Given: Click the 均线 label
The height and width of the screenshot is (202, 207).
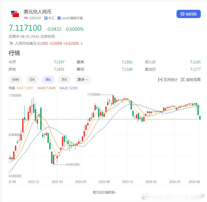Looking at the screenshot, I should (12, 88).
